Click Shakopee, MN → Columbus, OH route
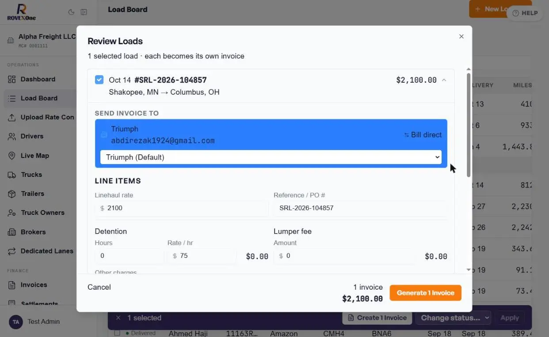This screenshot has width=549, height=337. click(164, 92)
